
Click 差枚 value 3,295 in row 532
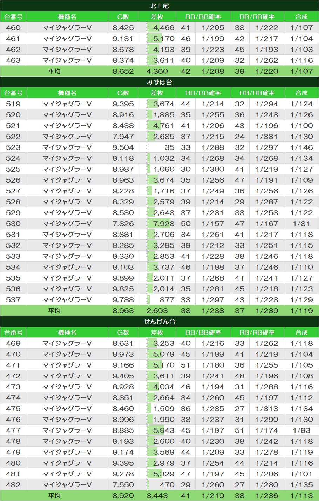[x=164, y=245]
